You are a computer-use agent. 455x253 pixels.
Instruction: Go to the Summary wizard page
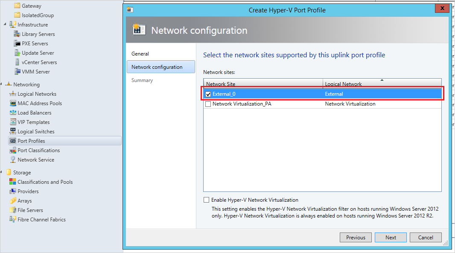[x=142, y=80]
